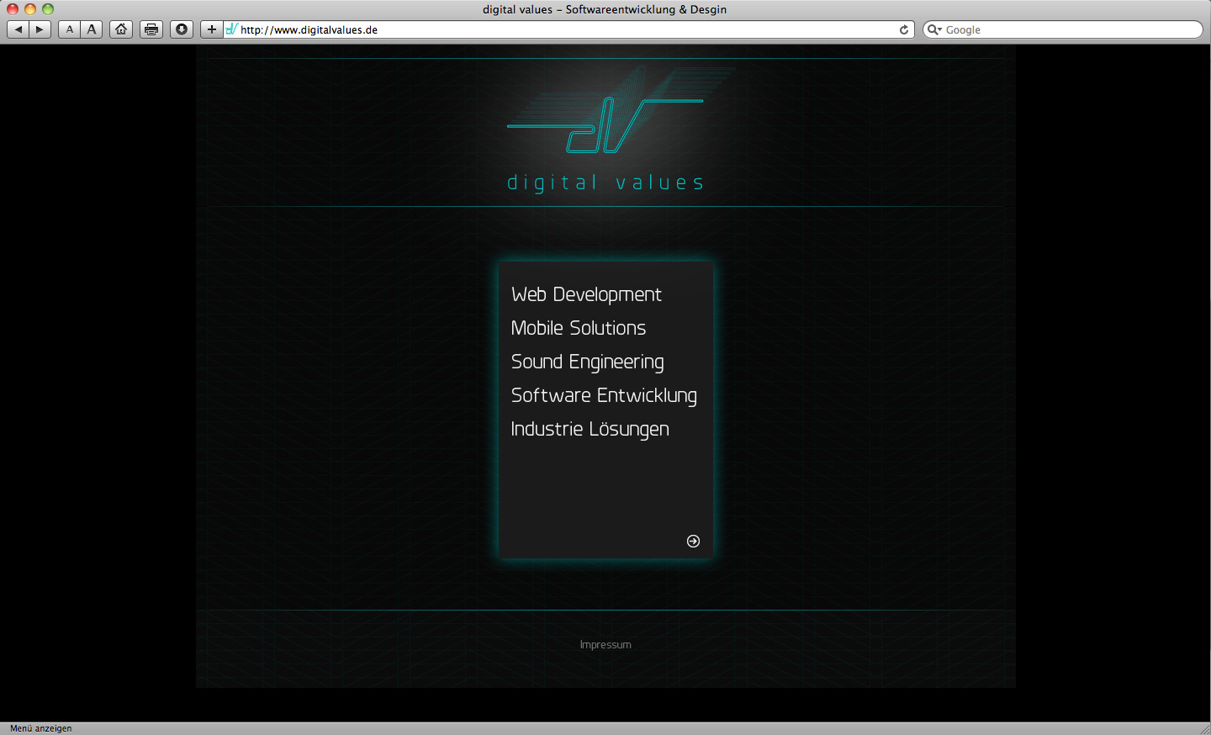
Task: Go back with the browser back arrow
Action: click(x=19, y=29)
